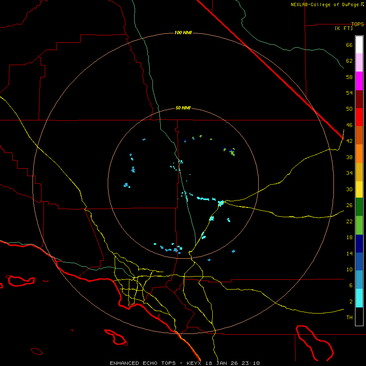Click the black TH swatch in legend
Screen dimensions: 366x366
click(x=359, y=316)
